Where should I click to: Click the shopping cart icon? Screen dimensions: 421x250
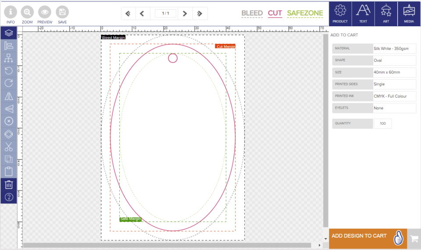tap(414, 239)
